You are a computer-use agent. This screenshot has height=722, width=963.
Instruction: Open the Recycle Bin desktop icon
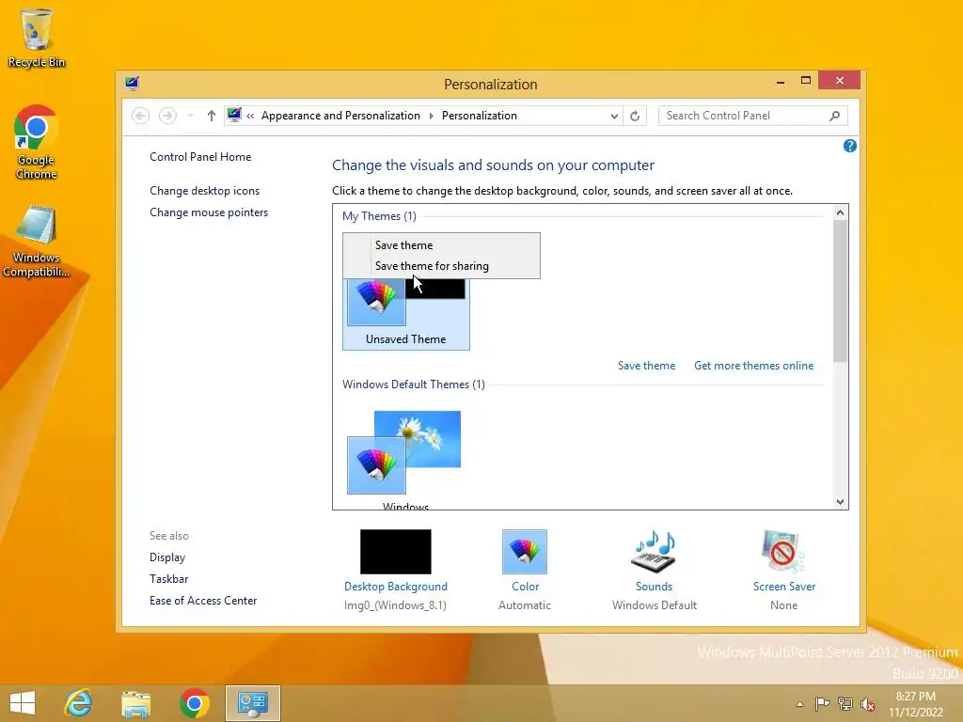pos(37,38)
